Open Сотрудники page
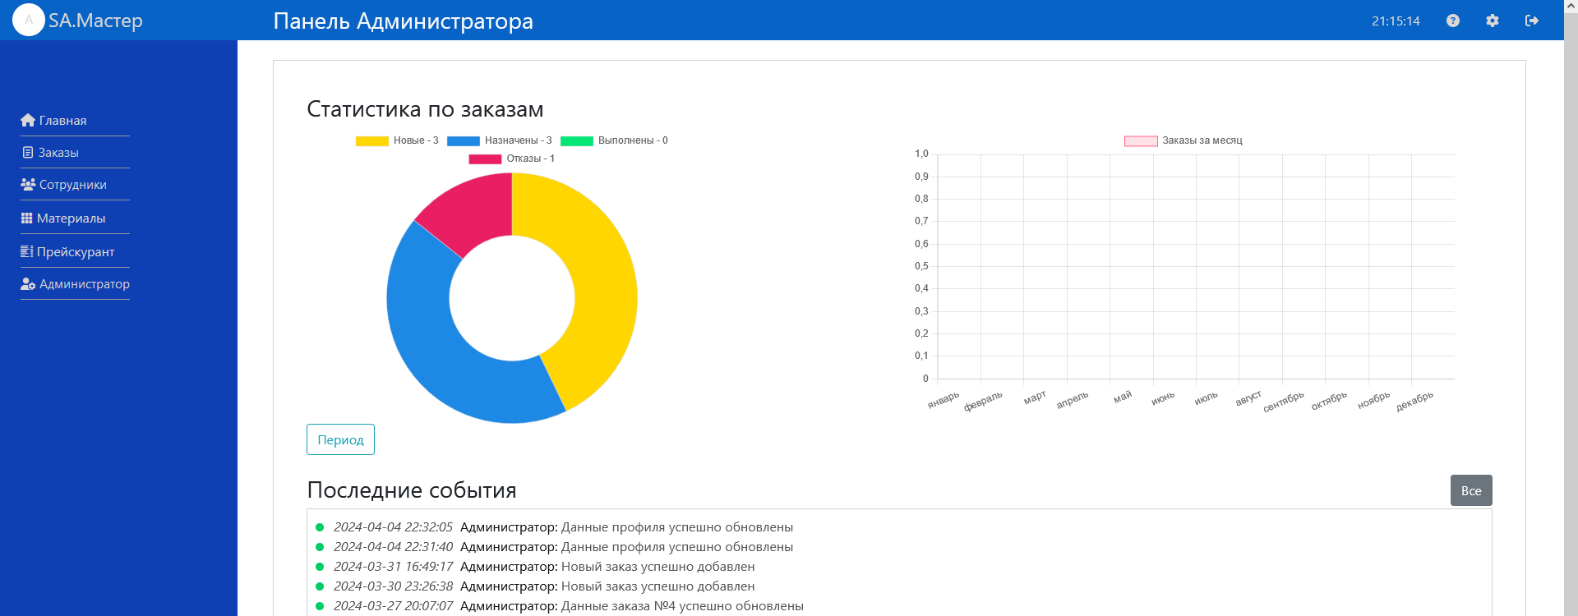 pyautogui.click(x=75, y=184)
